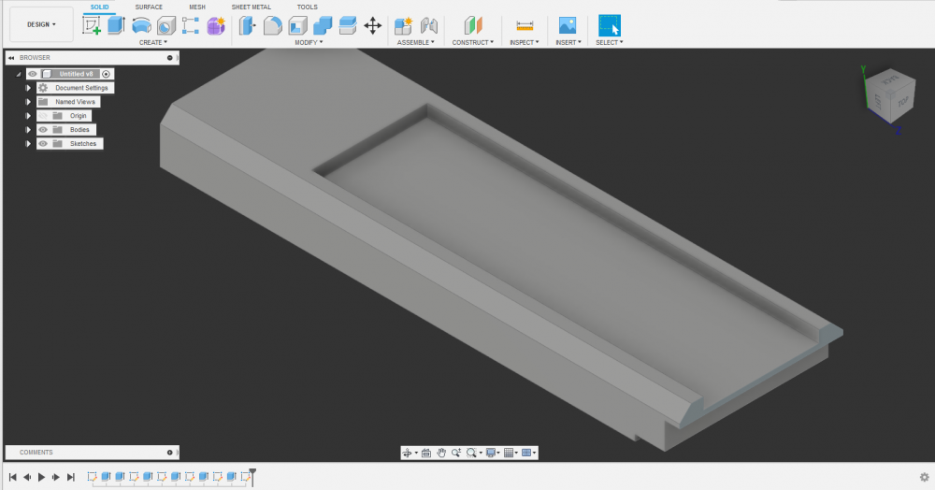Open the SELECT dropdown menu

click(x=610, y=42)
